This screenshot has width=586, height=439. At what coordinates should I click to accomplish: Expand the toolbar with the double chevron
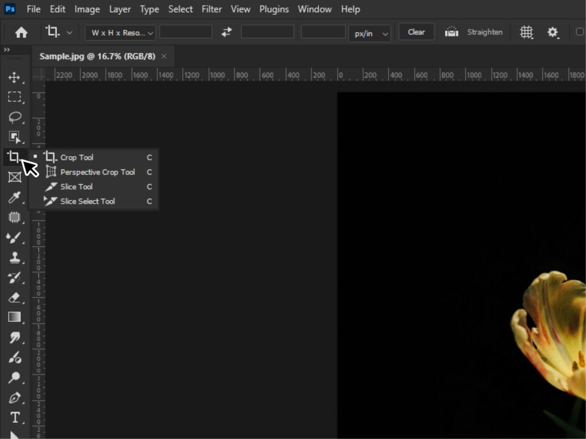[6, 49]
